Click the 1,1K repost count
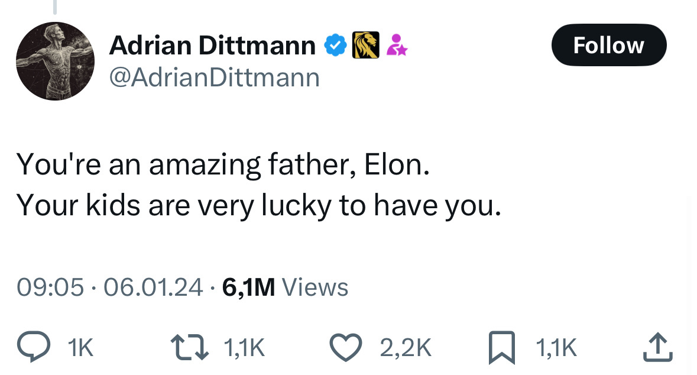 pos(243,348)
